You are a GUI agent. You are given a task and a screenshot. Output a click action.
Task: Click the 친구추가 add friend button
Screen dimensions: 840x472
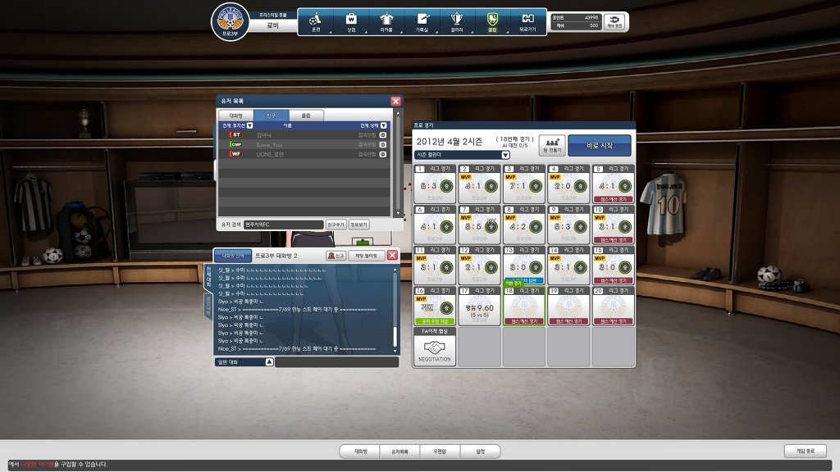tap(336, 224)
